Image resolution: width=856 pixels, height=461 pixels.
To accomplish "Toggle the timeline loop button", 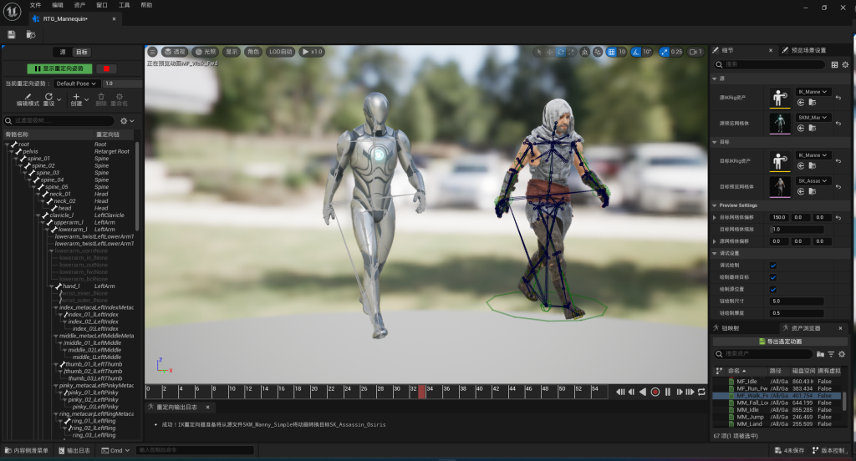I will pyautogui.click(x=701, y=392).
